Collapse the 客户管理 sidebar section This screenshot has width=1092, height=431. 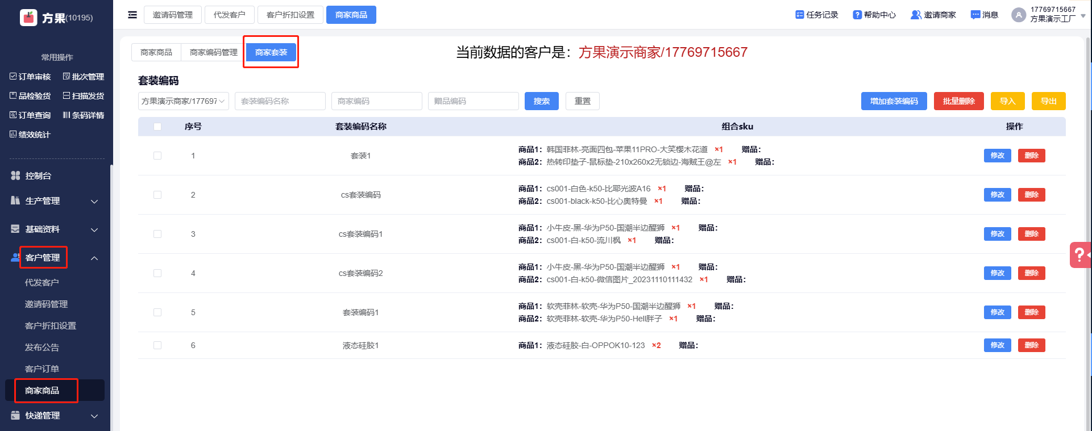(94, 258)
